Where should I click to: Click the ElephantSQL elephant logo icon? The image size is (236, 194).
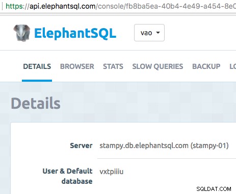(22, 33)
